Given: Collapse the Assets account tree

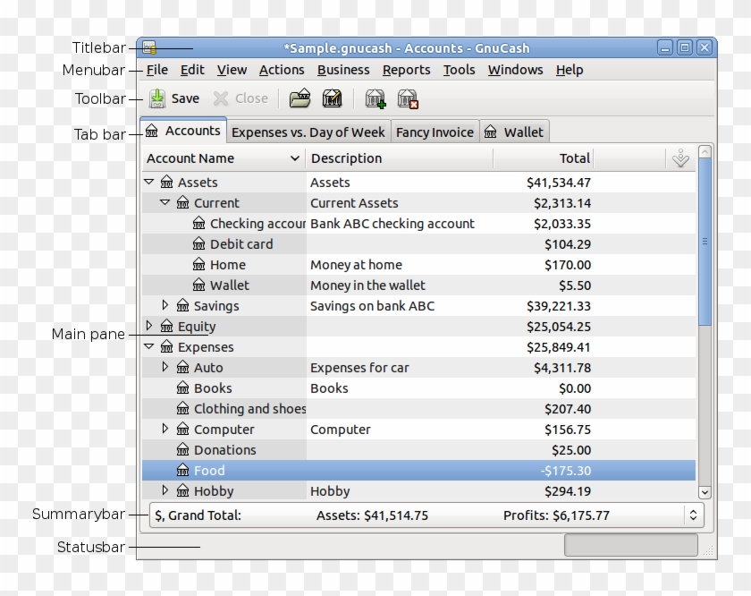Looking at the screenshot, I should coord(149,182).
